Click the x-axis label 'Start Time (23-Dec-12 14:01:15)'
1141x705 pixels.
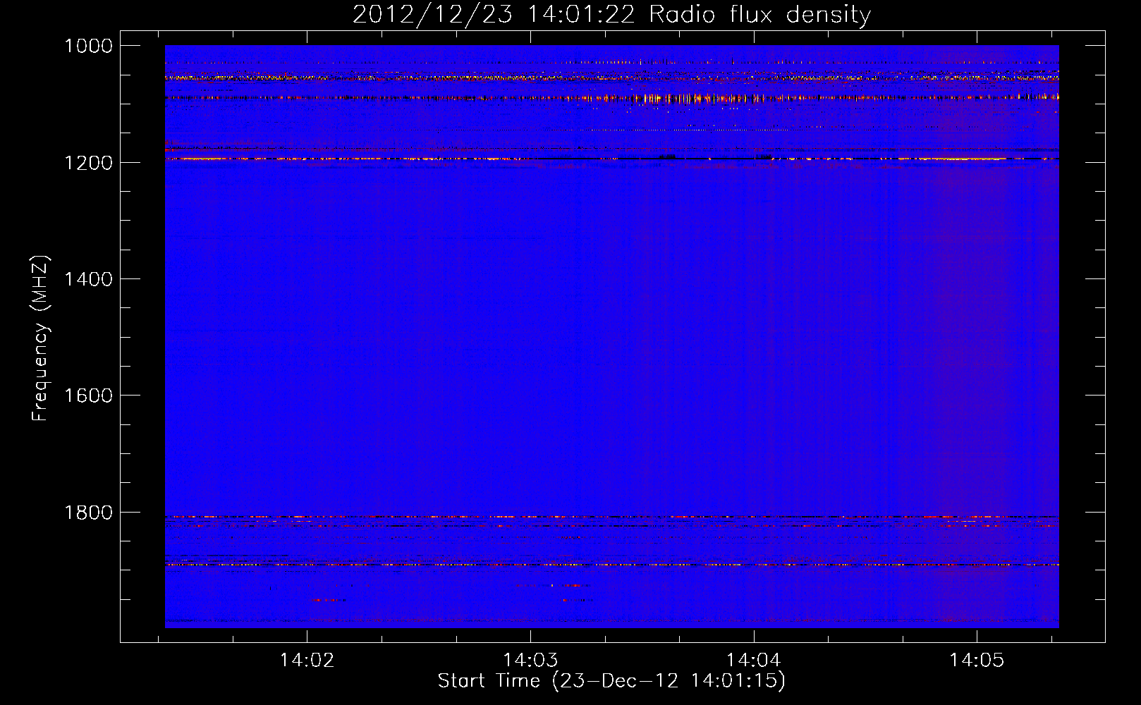pyautogui.click(x=611, y=681)
